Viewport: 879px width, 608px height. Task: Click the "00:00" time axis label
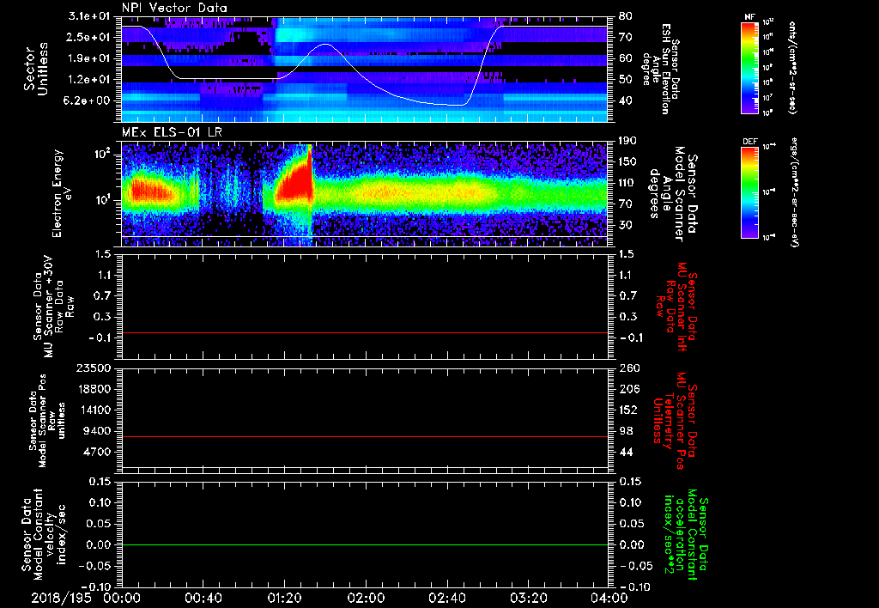pos(122,598)
